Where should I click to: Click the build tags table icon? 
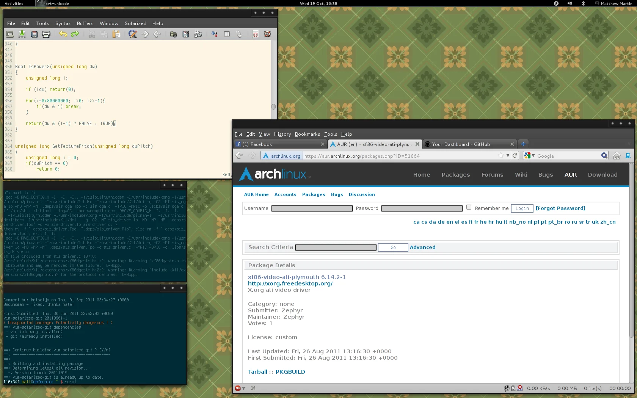click(x=227, y=34)
